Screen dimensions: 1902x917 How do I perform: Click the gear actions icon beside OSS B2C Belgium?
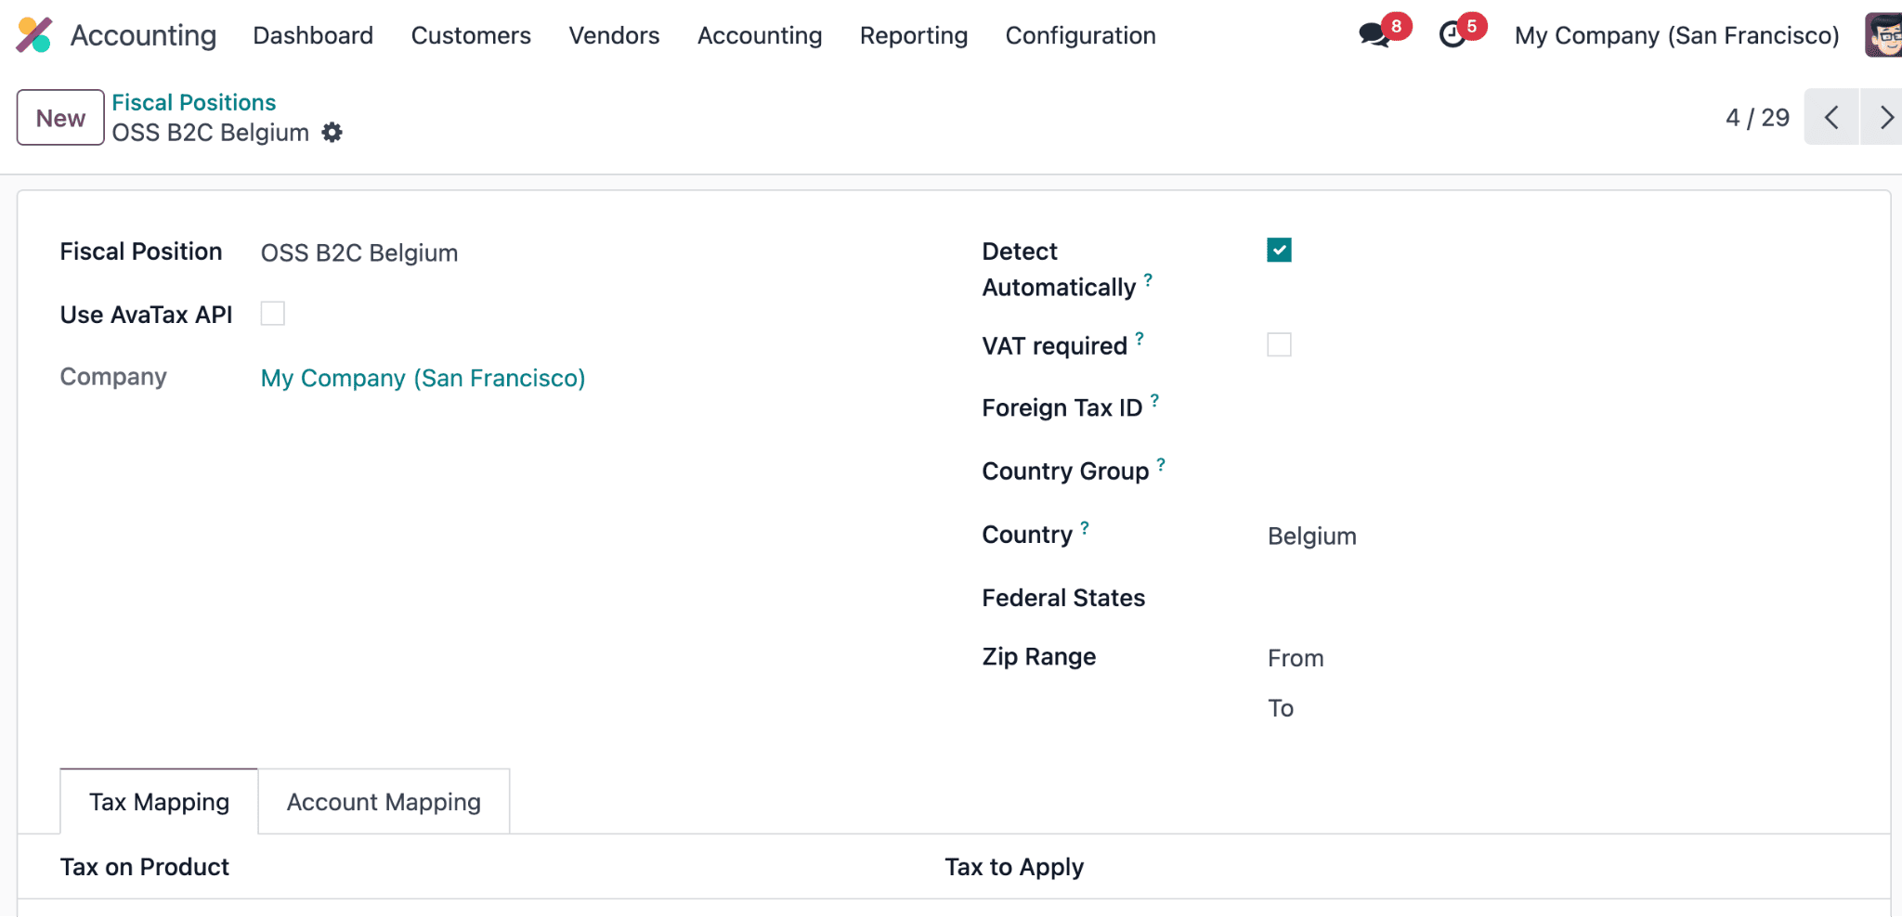[332, 133]
